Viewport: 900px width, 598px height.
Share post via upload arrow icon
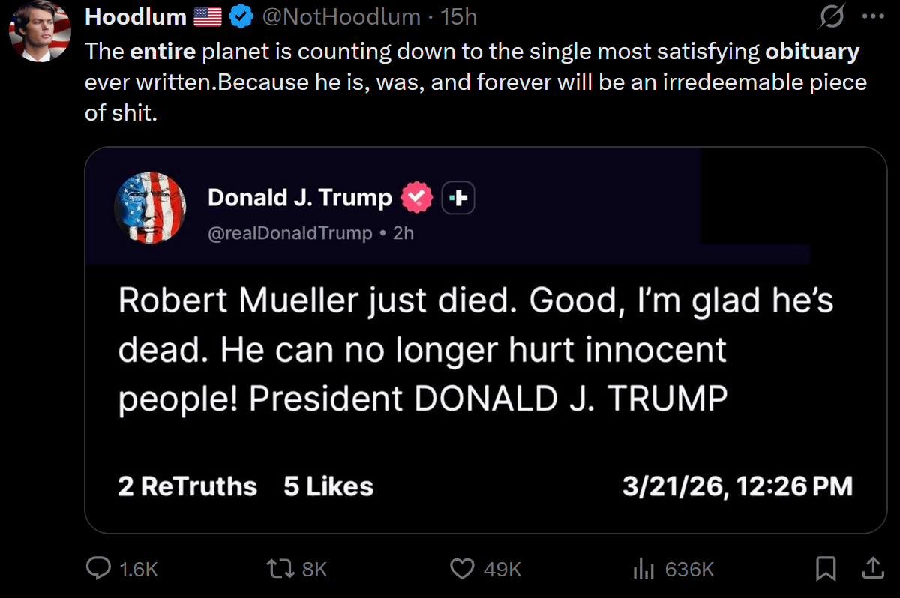(x=871, y=569)
